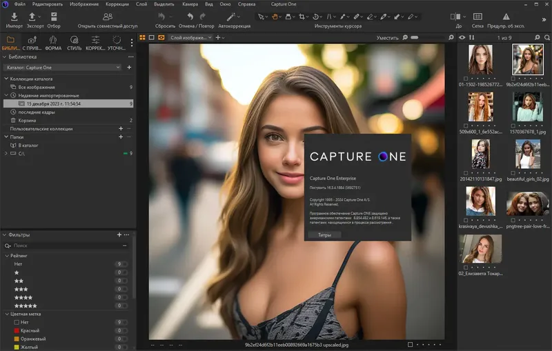
Task: Toggle the Сетка (Grid) overlay icon
Action: pyautogui.click(x=477, y=17)
